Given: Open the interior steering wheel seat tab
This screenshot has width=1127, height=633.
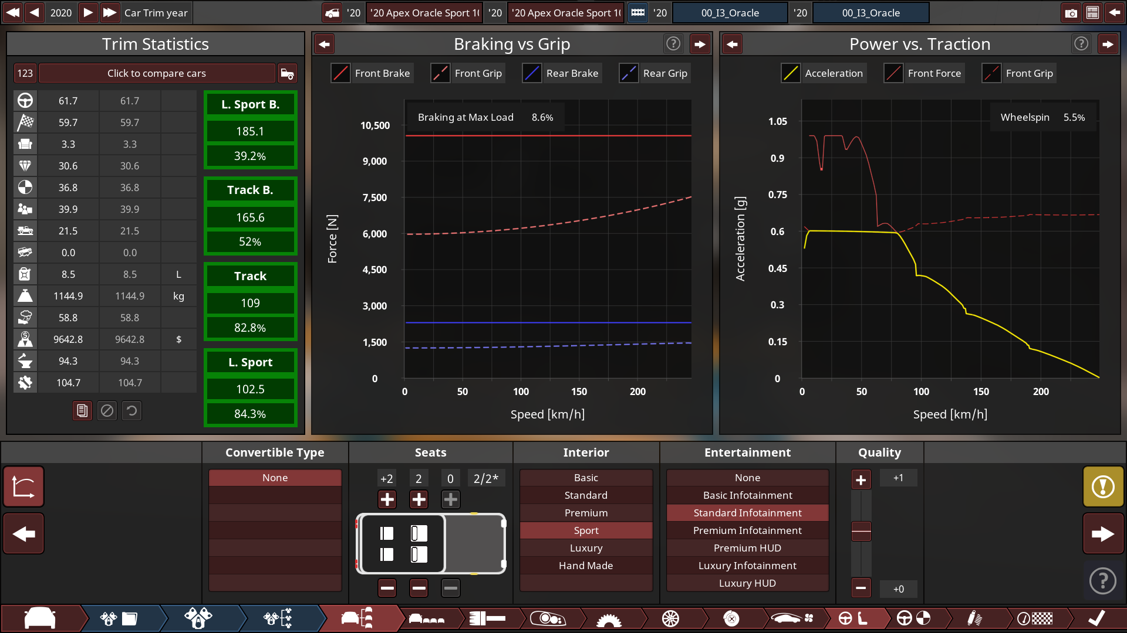Looking at the screenshot, I should tap(853, 618).
